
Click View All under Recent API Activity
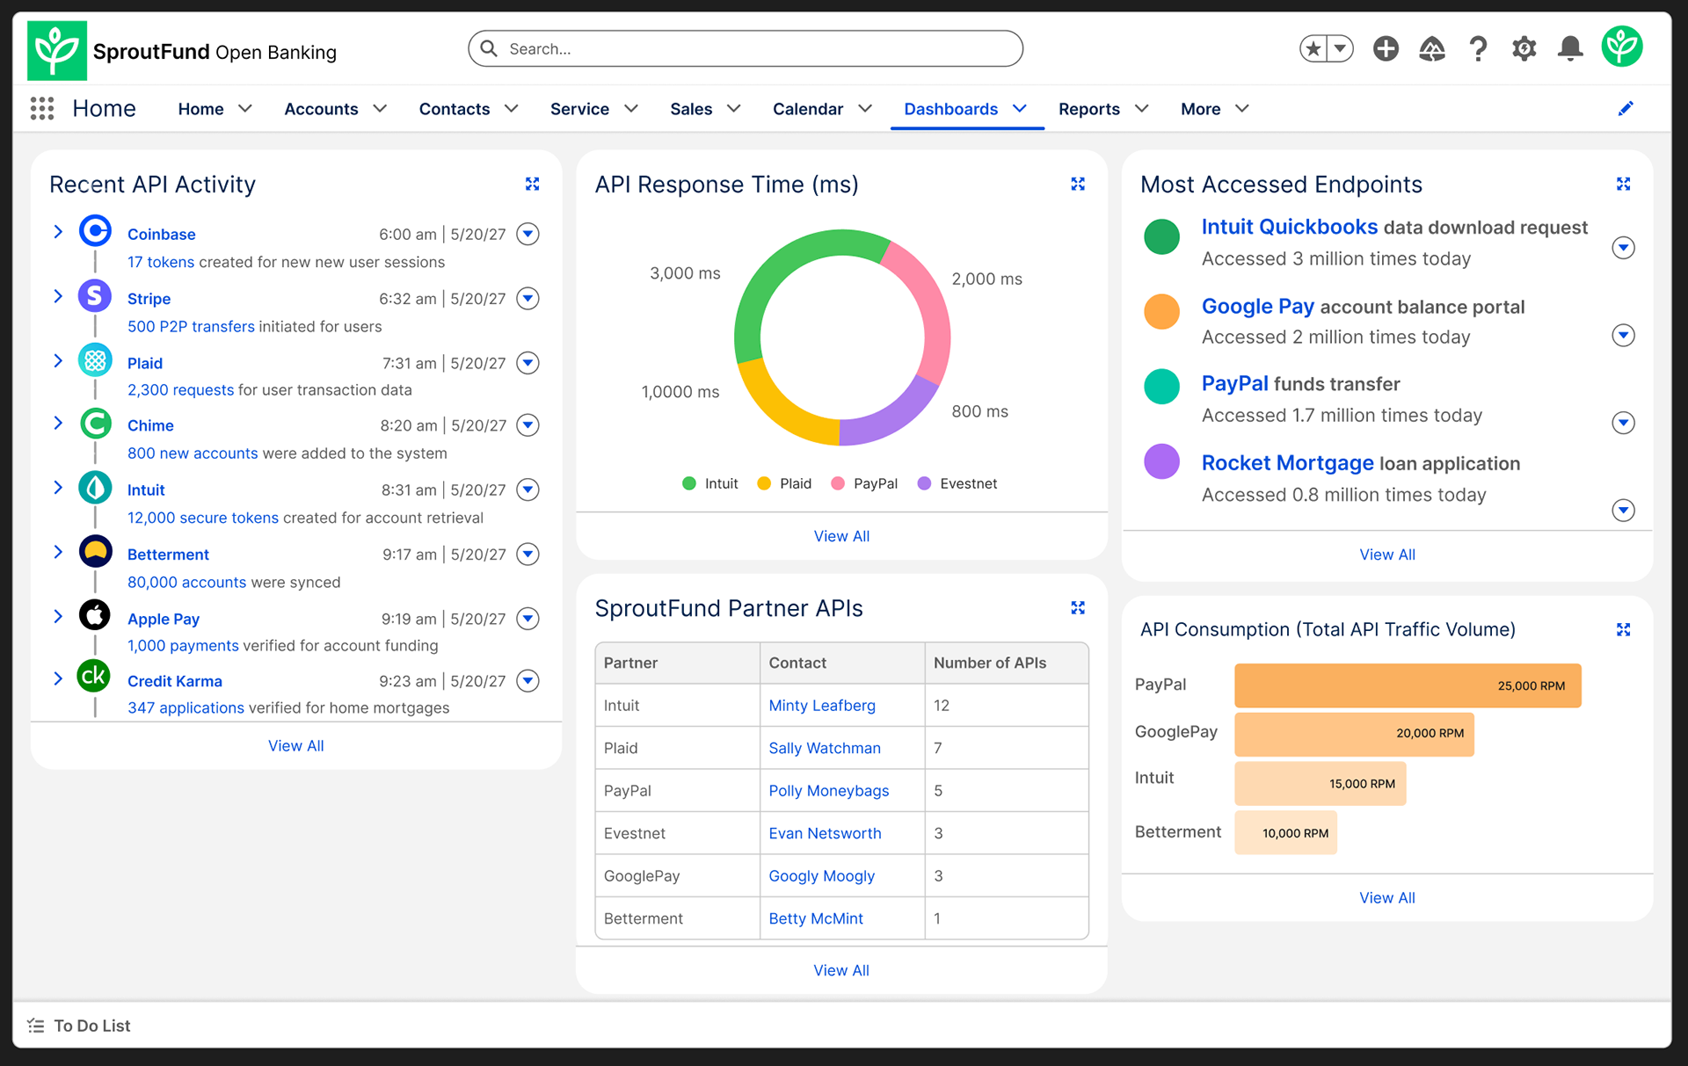[x=295, y=745]
